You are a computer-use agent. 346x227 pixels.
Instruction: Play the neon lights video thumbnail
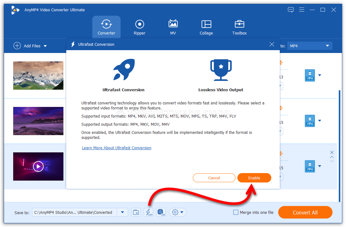(x=38, y=166)
